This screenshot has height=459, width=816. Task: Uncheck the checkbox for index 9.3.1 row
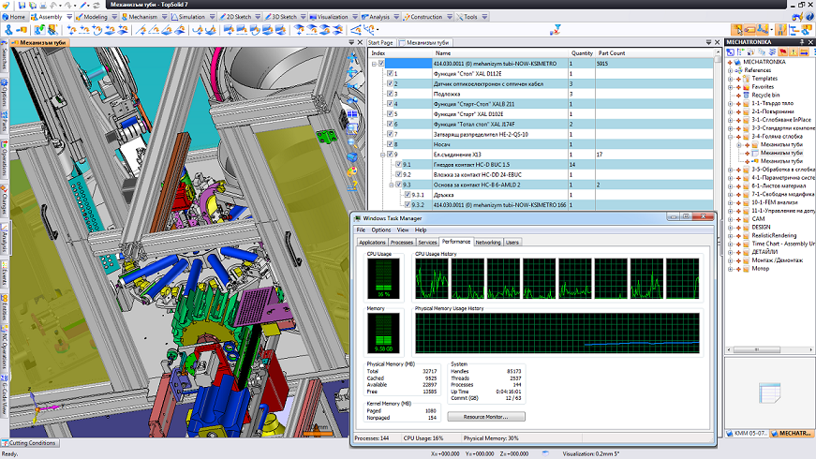(x=408, y=195)
